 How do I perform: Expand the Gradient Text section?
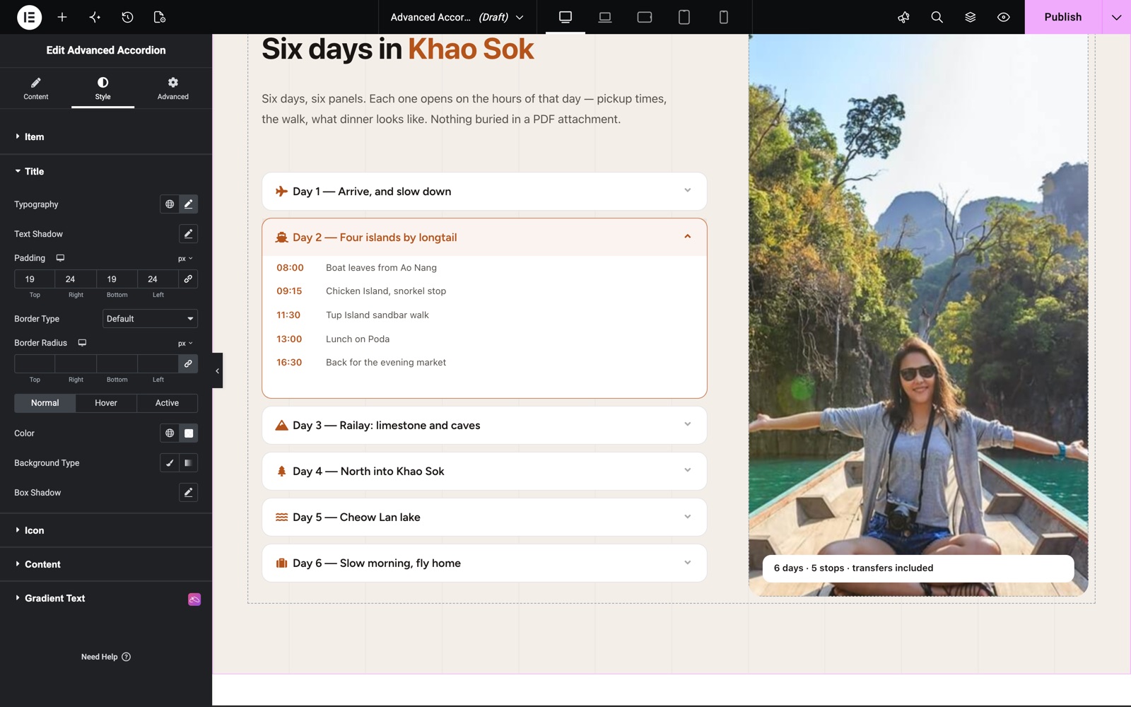click(106, 598)
